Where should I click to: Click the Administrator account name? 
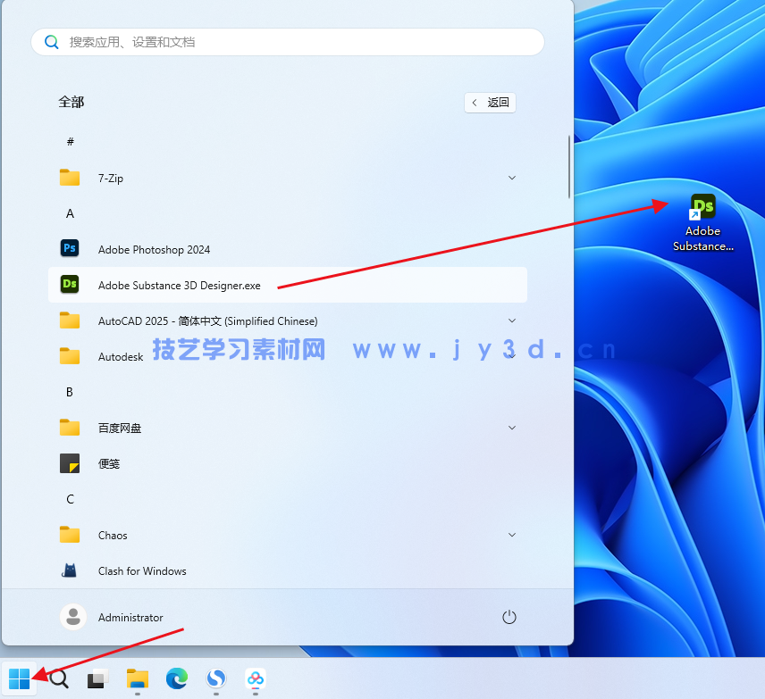[130, 617]
